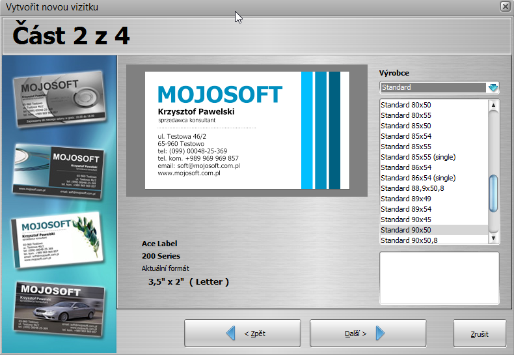Choose the plain Standard 86x54 entry
Screen dimensions: 514x355
tap(434, 167)
